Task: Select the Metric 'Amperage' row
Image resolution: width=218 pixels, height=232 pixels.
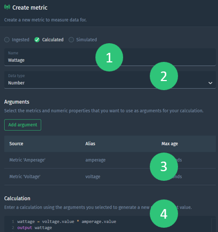Action: (110, 160)
